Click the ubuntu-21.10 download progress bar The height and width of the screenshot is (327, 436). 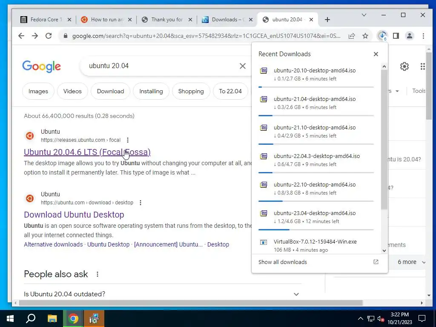click(316, 144)
